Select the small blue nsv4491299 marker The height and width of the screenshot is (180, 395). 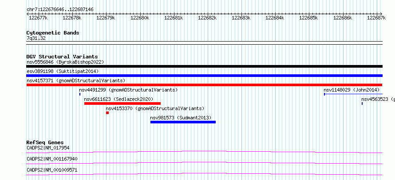[80, 94]
